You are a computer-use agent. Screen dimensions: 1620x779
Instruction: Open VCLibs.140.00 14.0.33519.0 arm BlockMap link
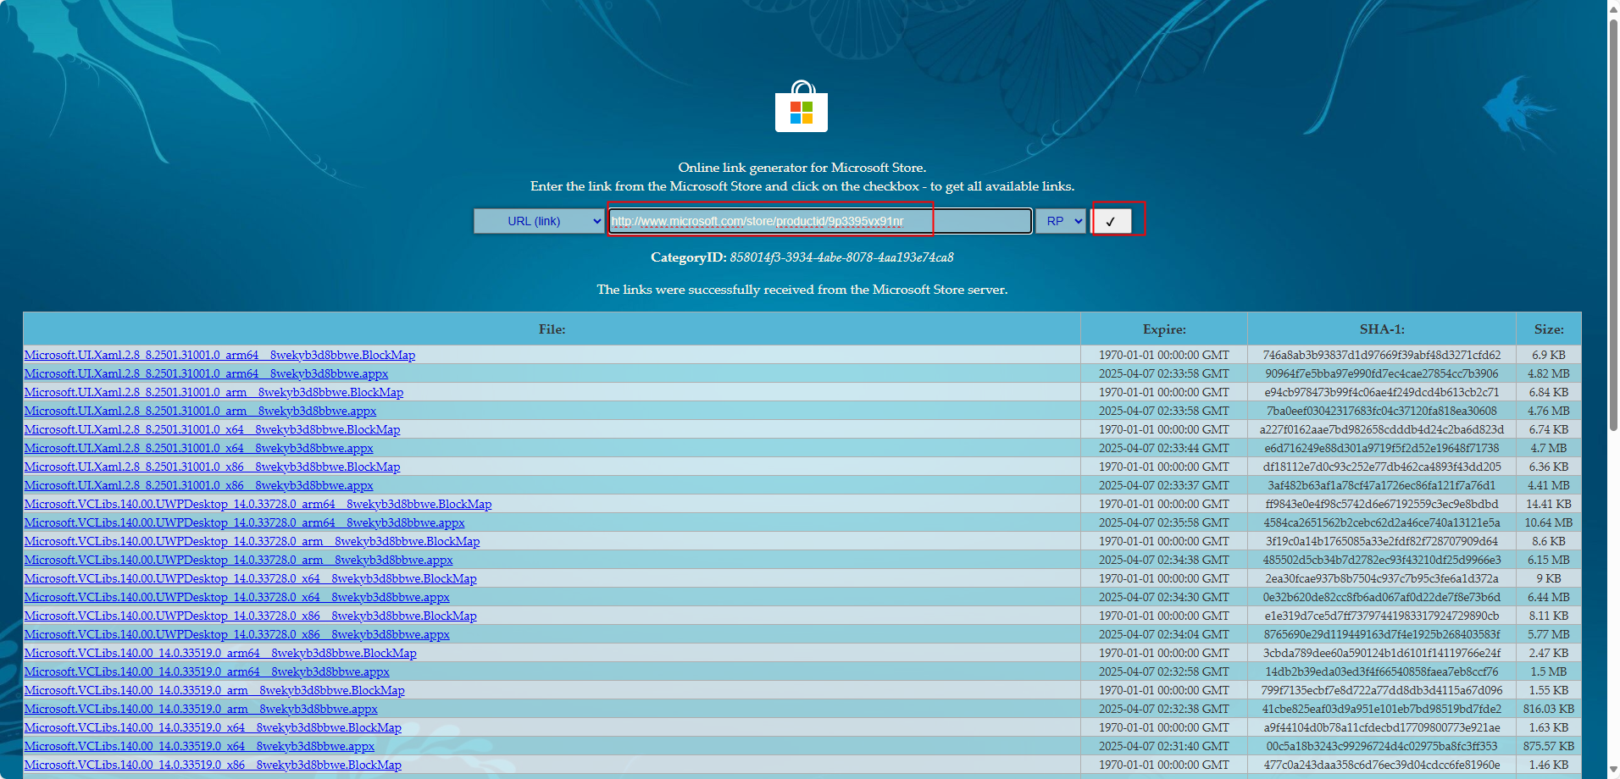click(214, 690)
